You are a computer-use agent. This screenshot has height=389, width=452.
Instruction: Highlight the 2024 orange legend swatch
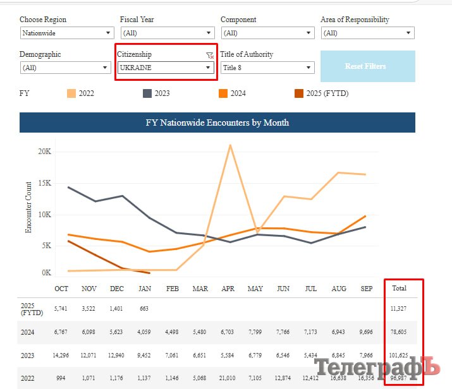(x=223, y=93)
